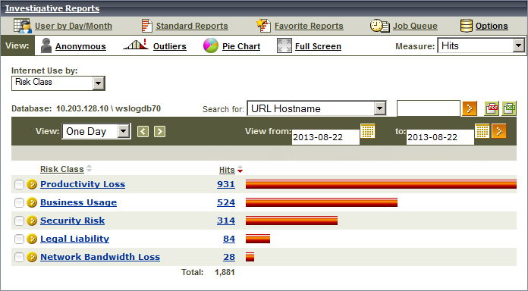Screen dimensions: 528x291
Task: Click the search text input field
Action: pyautogui.click(x=429, y=108)
